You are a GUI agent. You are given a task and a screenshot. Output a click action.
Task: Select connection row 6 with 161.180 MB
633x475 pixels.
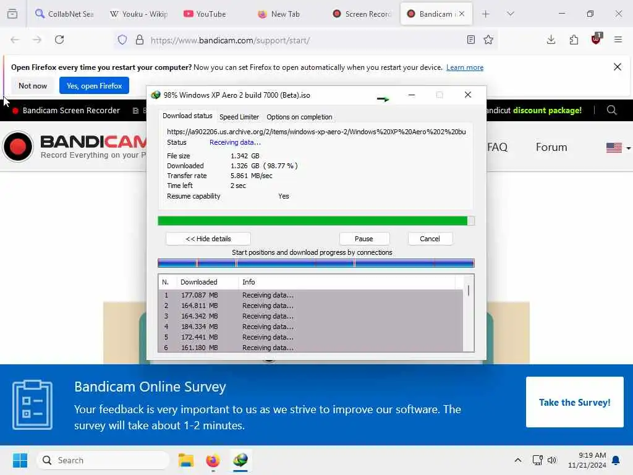(310, 348)
